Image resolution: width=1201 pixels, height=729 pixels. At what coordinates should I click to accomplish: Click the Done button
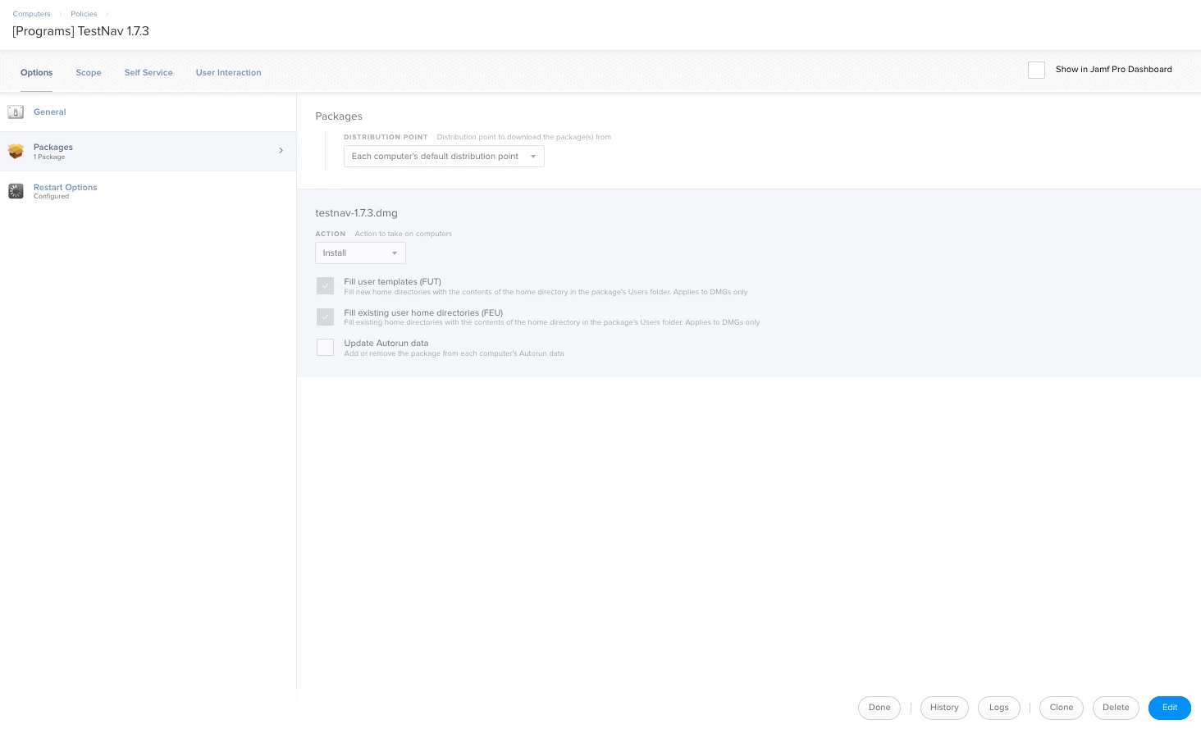879,708
